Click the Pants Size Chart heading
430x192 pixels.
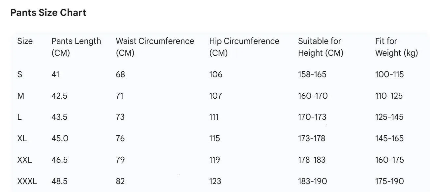click(48, 13)
